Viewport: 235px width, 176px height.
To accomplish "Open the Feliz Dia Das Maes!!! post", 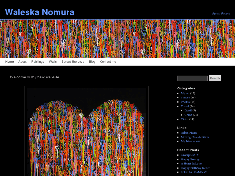I will pyautogui.click(x=194, y=172).
